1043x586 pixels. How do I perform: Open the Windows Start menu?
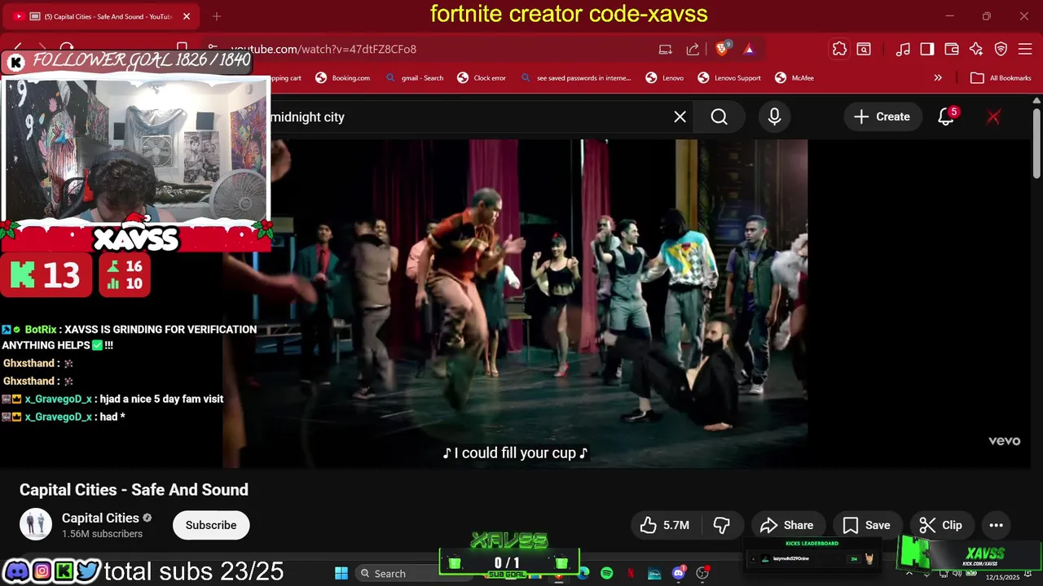coord(341,574)
